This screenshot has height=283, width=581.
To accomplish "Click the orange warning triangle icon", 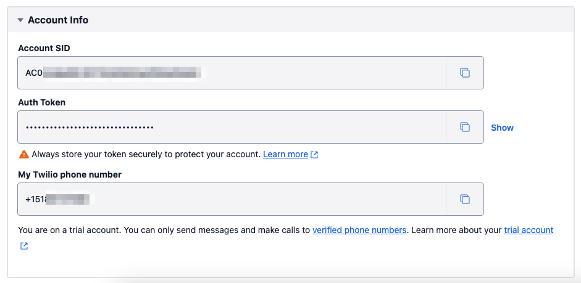I will coord(23,154).
